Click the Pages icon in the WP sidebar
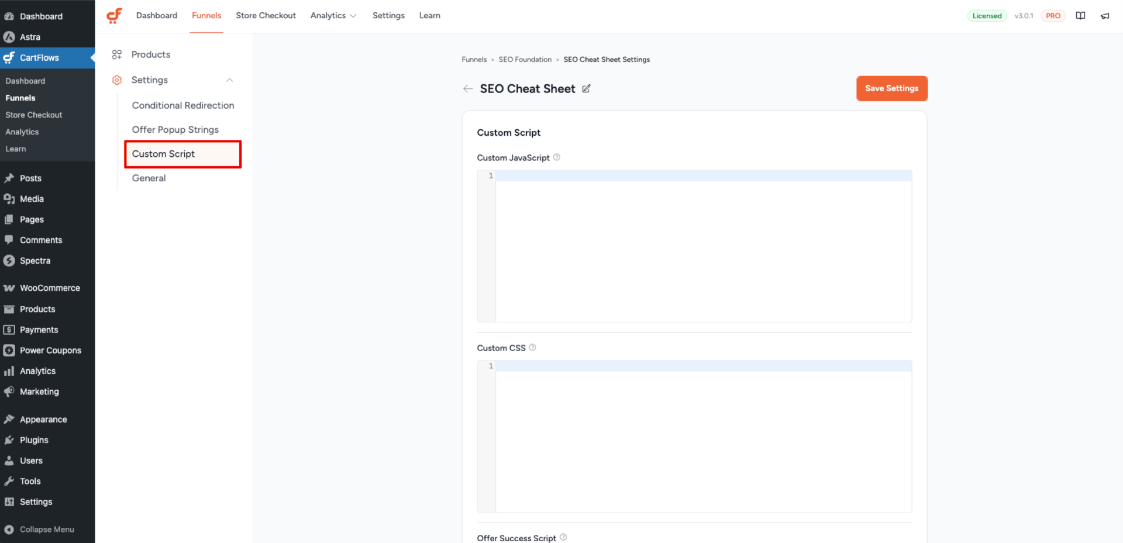1123x543 pixels. click(x=9, y=219)
